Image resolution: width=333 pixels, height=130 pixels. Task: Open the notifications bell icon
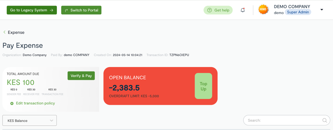pos(243,10)
